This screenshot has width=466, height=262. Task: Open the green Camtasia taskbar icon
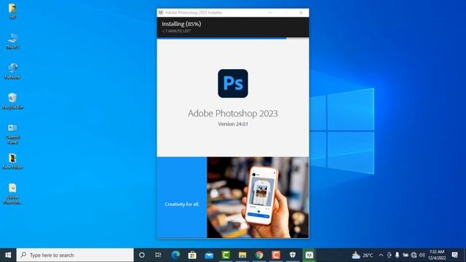tap(226, 255)
